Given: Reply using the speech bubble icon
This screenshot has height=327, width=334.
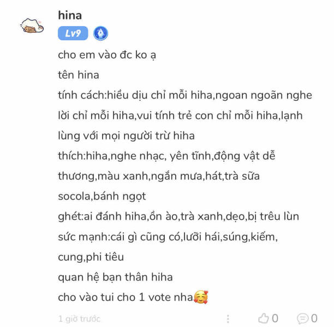Looking at the screenshot, I should 302,318.
